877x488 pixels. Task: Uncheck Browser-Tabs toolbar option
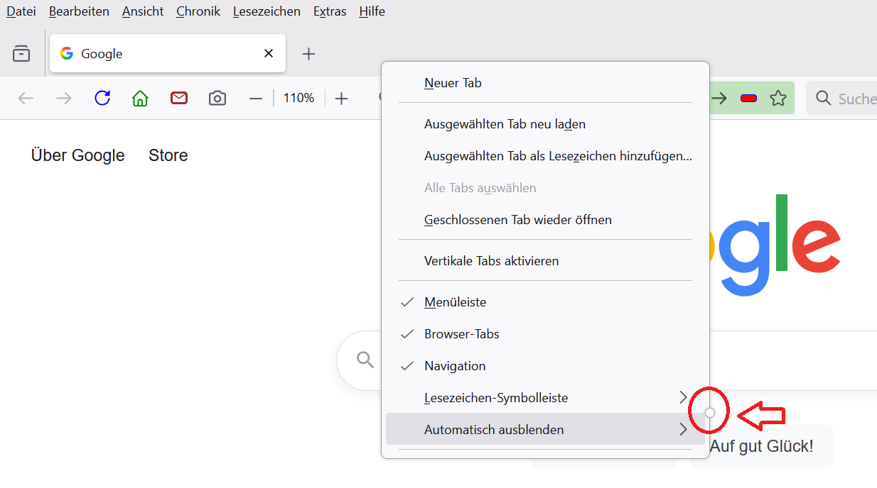[461, 334]
